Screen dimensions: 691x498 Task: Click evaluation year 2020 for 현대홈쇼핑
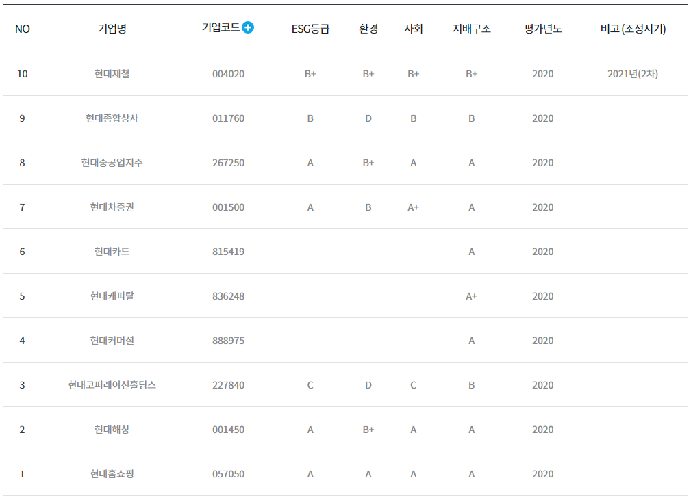543,474
